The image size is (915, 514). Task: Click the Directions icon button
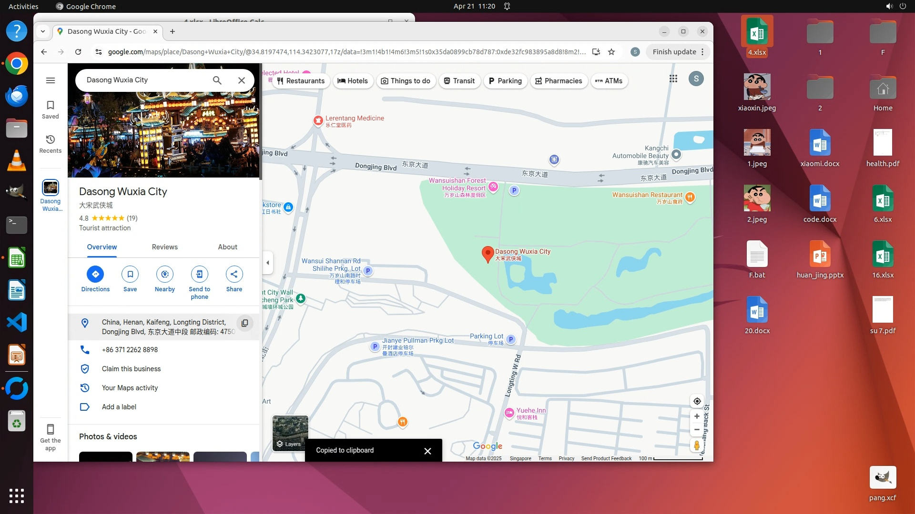click(95, 274)
